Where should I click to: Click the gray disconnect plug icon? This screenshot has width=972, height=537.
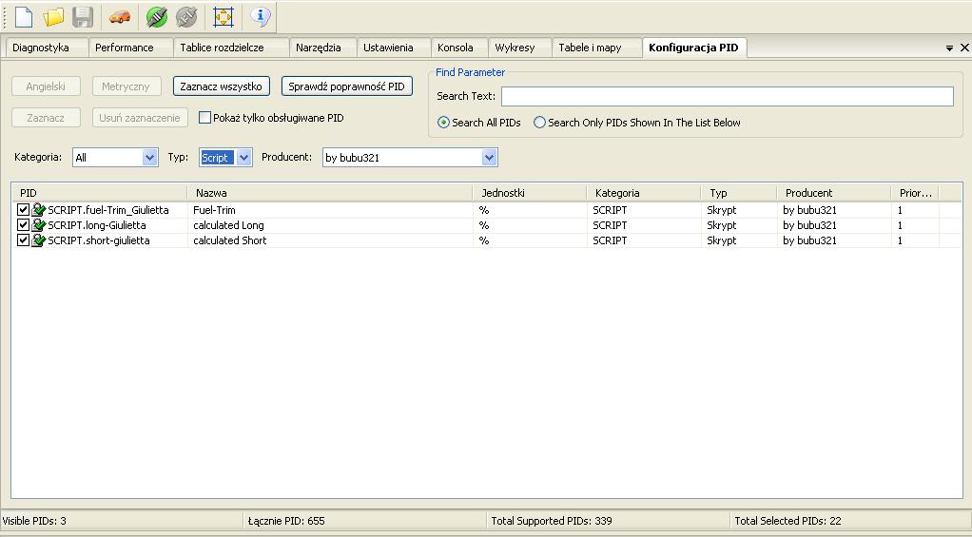tap(186, 16)
